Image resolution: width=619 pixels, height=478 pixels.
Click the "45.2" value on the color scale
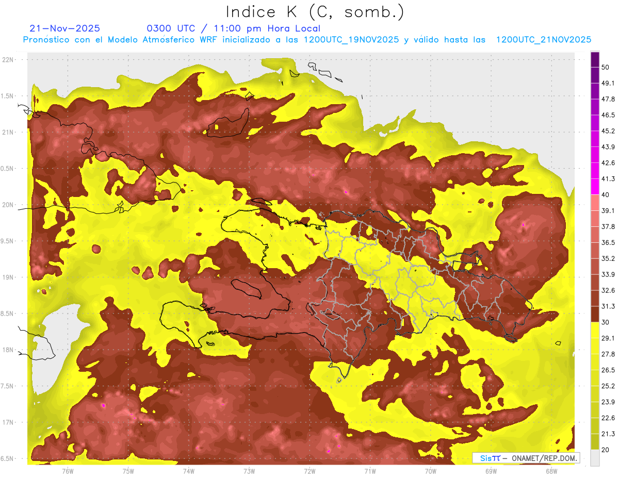coord(608,131)
